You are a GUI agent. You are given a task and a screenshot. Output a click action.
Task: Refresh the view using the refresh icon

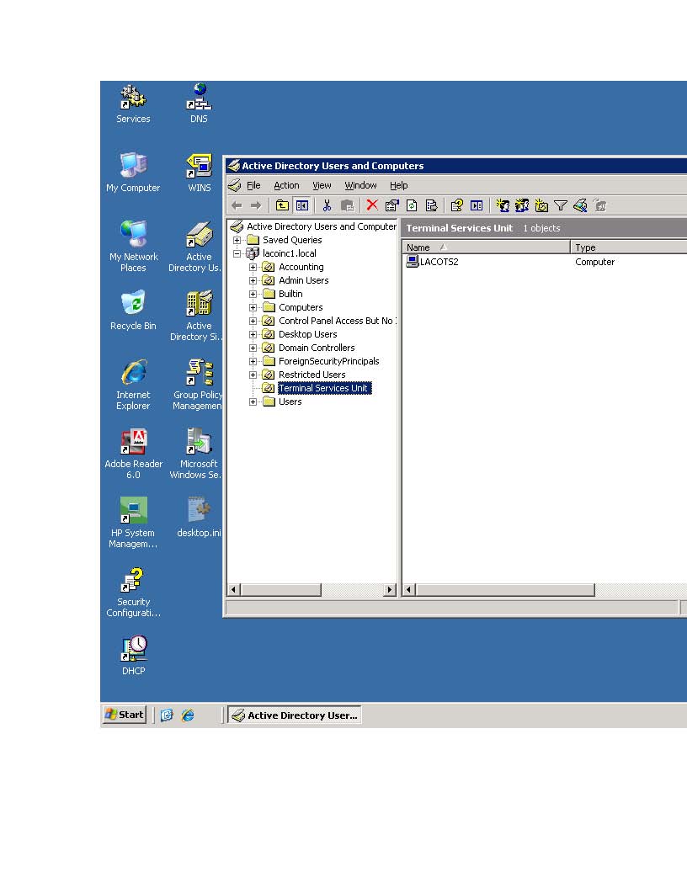click(x=411, y=205)
